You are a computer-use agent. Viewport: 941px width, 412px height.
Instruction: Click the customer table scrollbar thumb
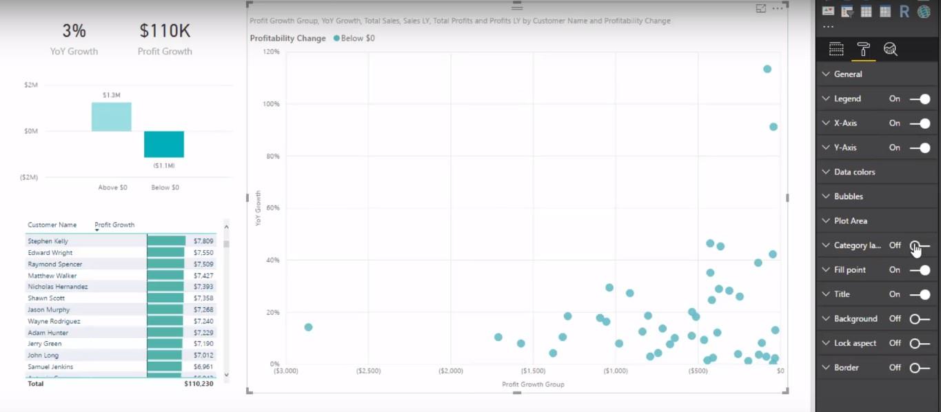tap(226, 243)
